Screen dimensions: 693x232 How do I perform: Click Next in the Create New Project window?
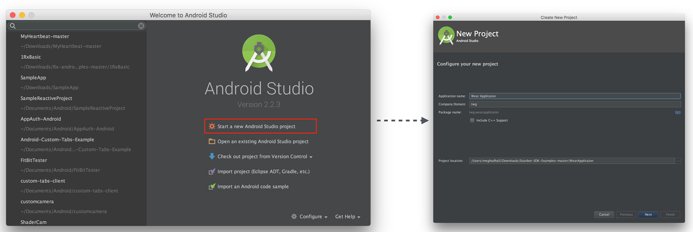648,215
